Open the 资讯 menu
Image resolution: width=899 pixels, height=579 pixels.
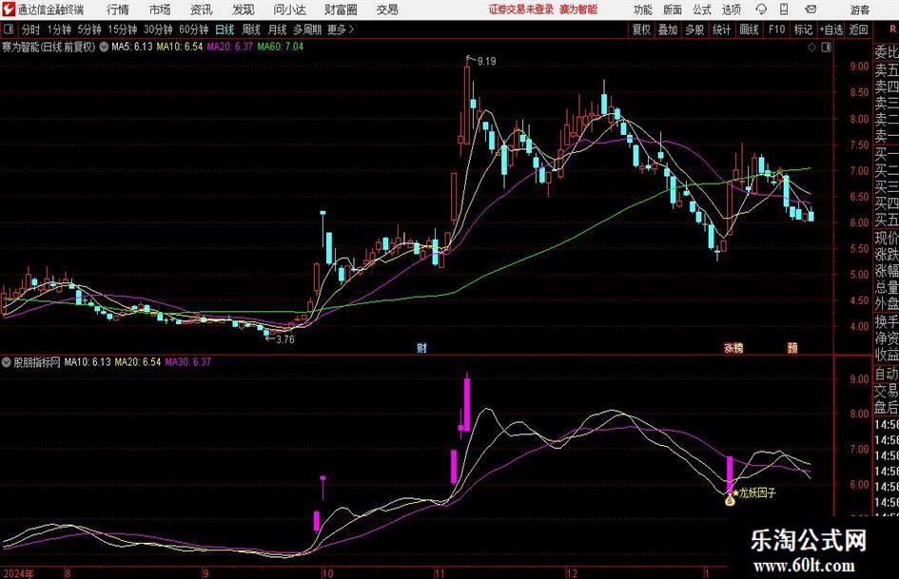click(x=202, y=10)
